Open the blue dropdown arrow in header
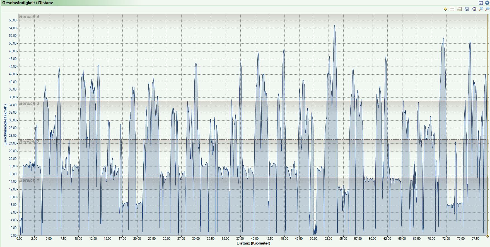The width and height of the screenshot is (490, 247). [487, 3]
